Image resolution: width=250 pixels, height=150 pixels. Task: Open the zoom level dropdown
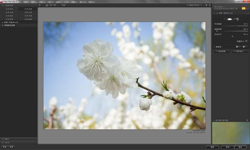(x=194, y=5)
